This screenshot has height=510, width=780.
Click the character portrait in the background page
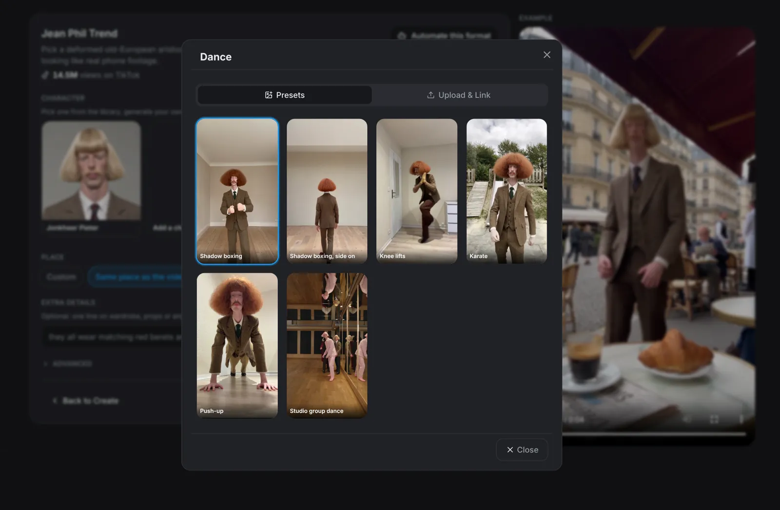click(91, 171)
